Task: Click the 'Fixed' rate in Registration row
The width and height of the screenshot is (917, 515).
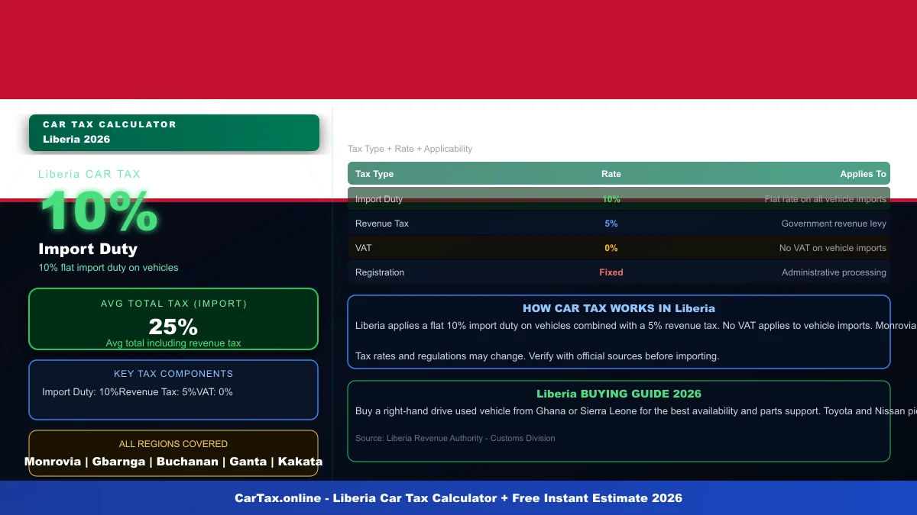Action: click(611, 272)
